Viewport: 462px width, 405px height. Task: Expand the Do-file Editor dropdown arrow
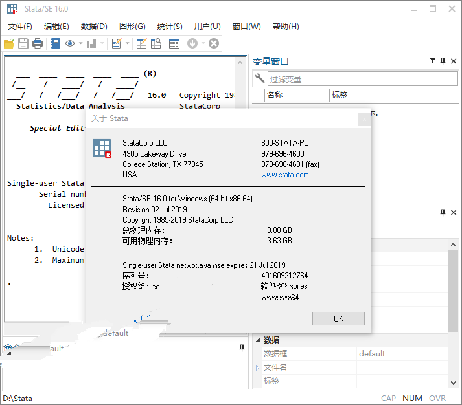click(127, 43)
